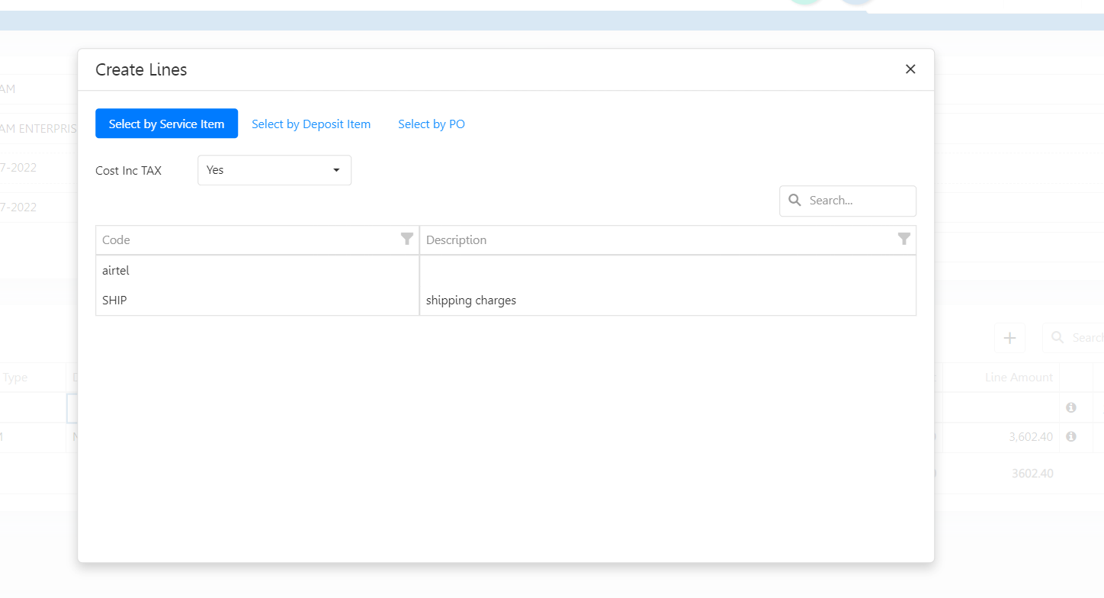Switch to Select by PO tab

click(x=432, y=124)
